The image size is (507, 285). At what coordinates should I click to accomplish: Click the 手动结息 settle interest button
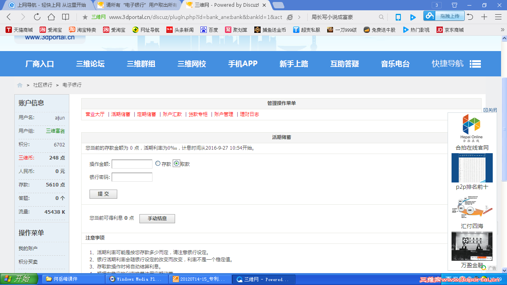click(157, 218)
